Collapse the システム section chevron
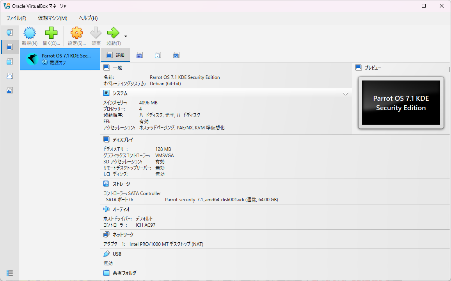 346,94
